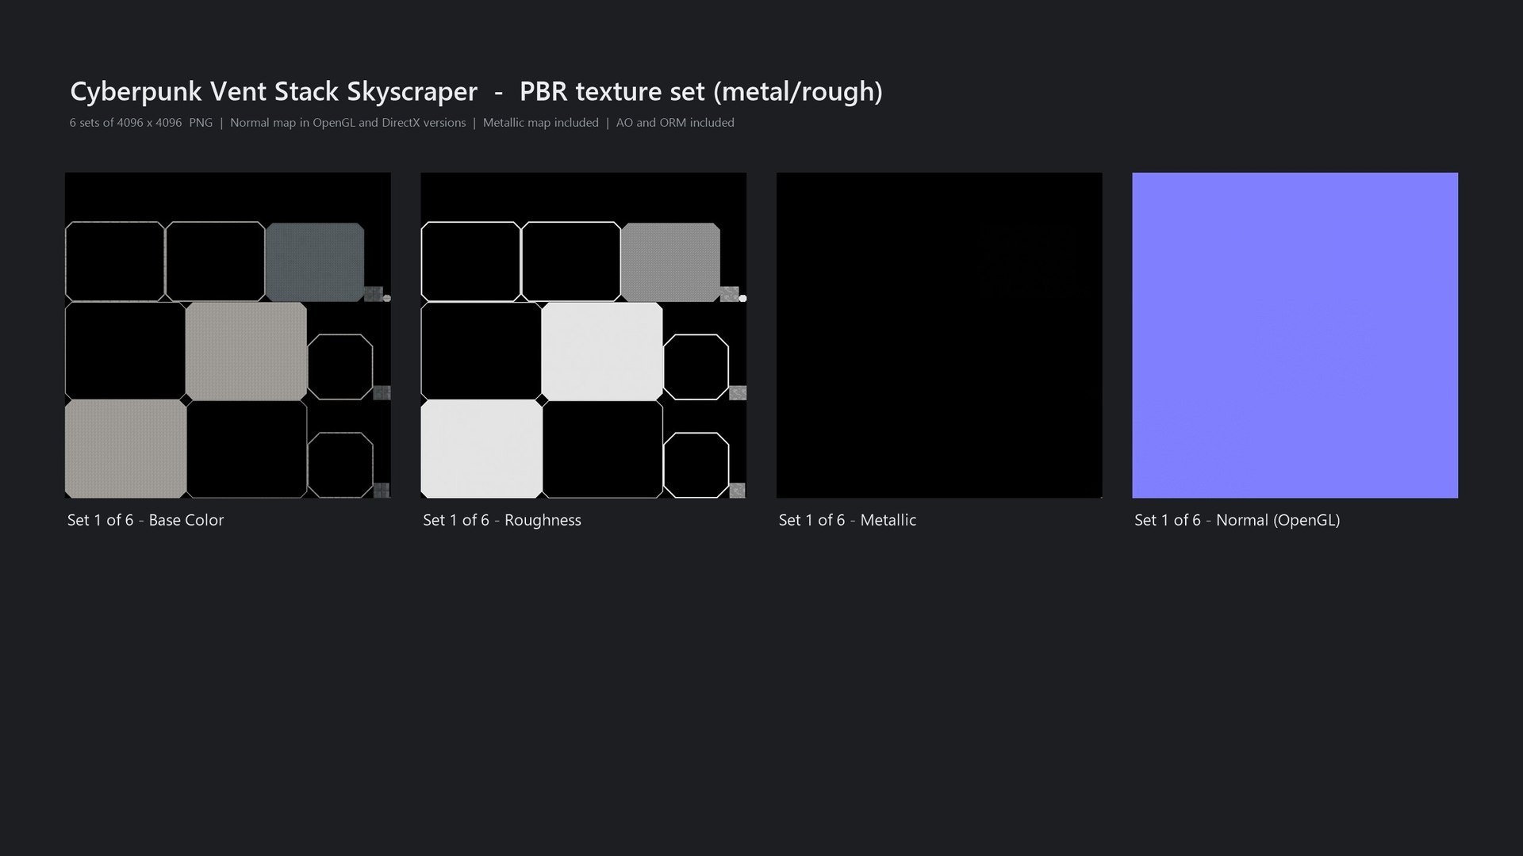Click the 'AO and ORM included' text

pos(675,123)
